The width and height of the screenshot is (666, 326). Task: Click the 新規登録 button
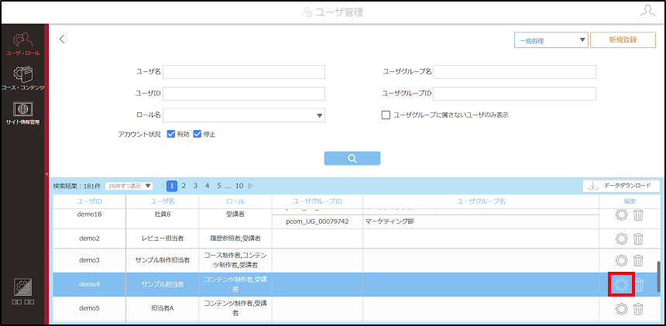(623, 40)
